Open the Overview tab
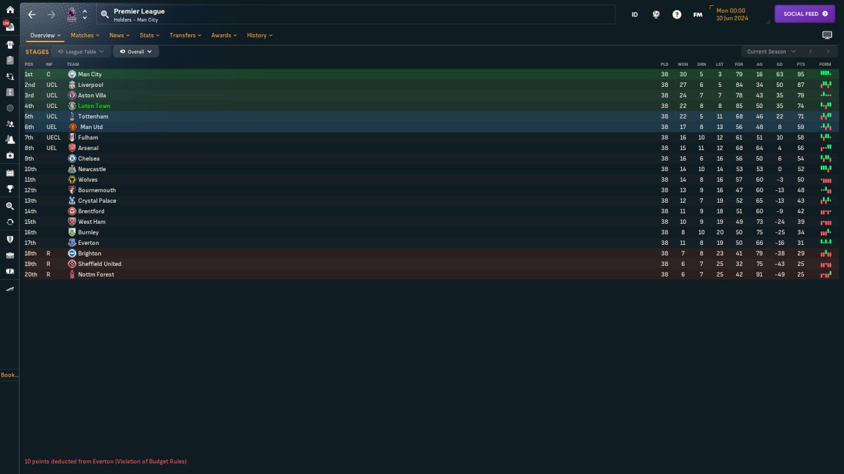Screen dimensions: 844x474 pos(45,36)
